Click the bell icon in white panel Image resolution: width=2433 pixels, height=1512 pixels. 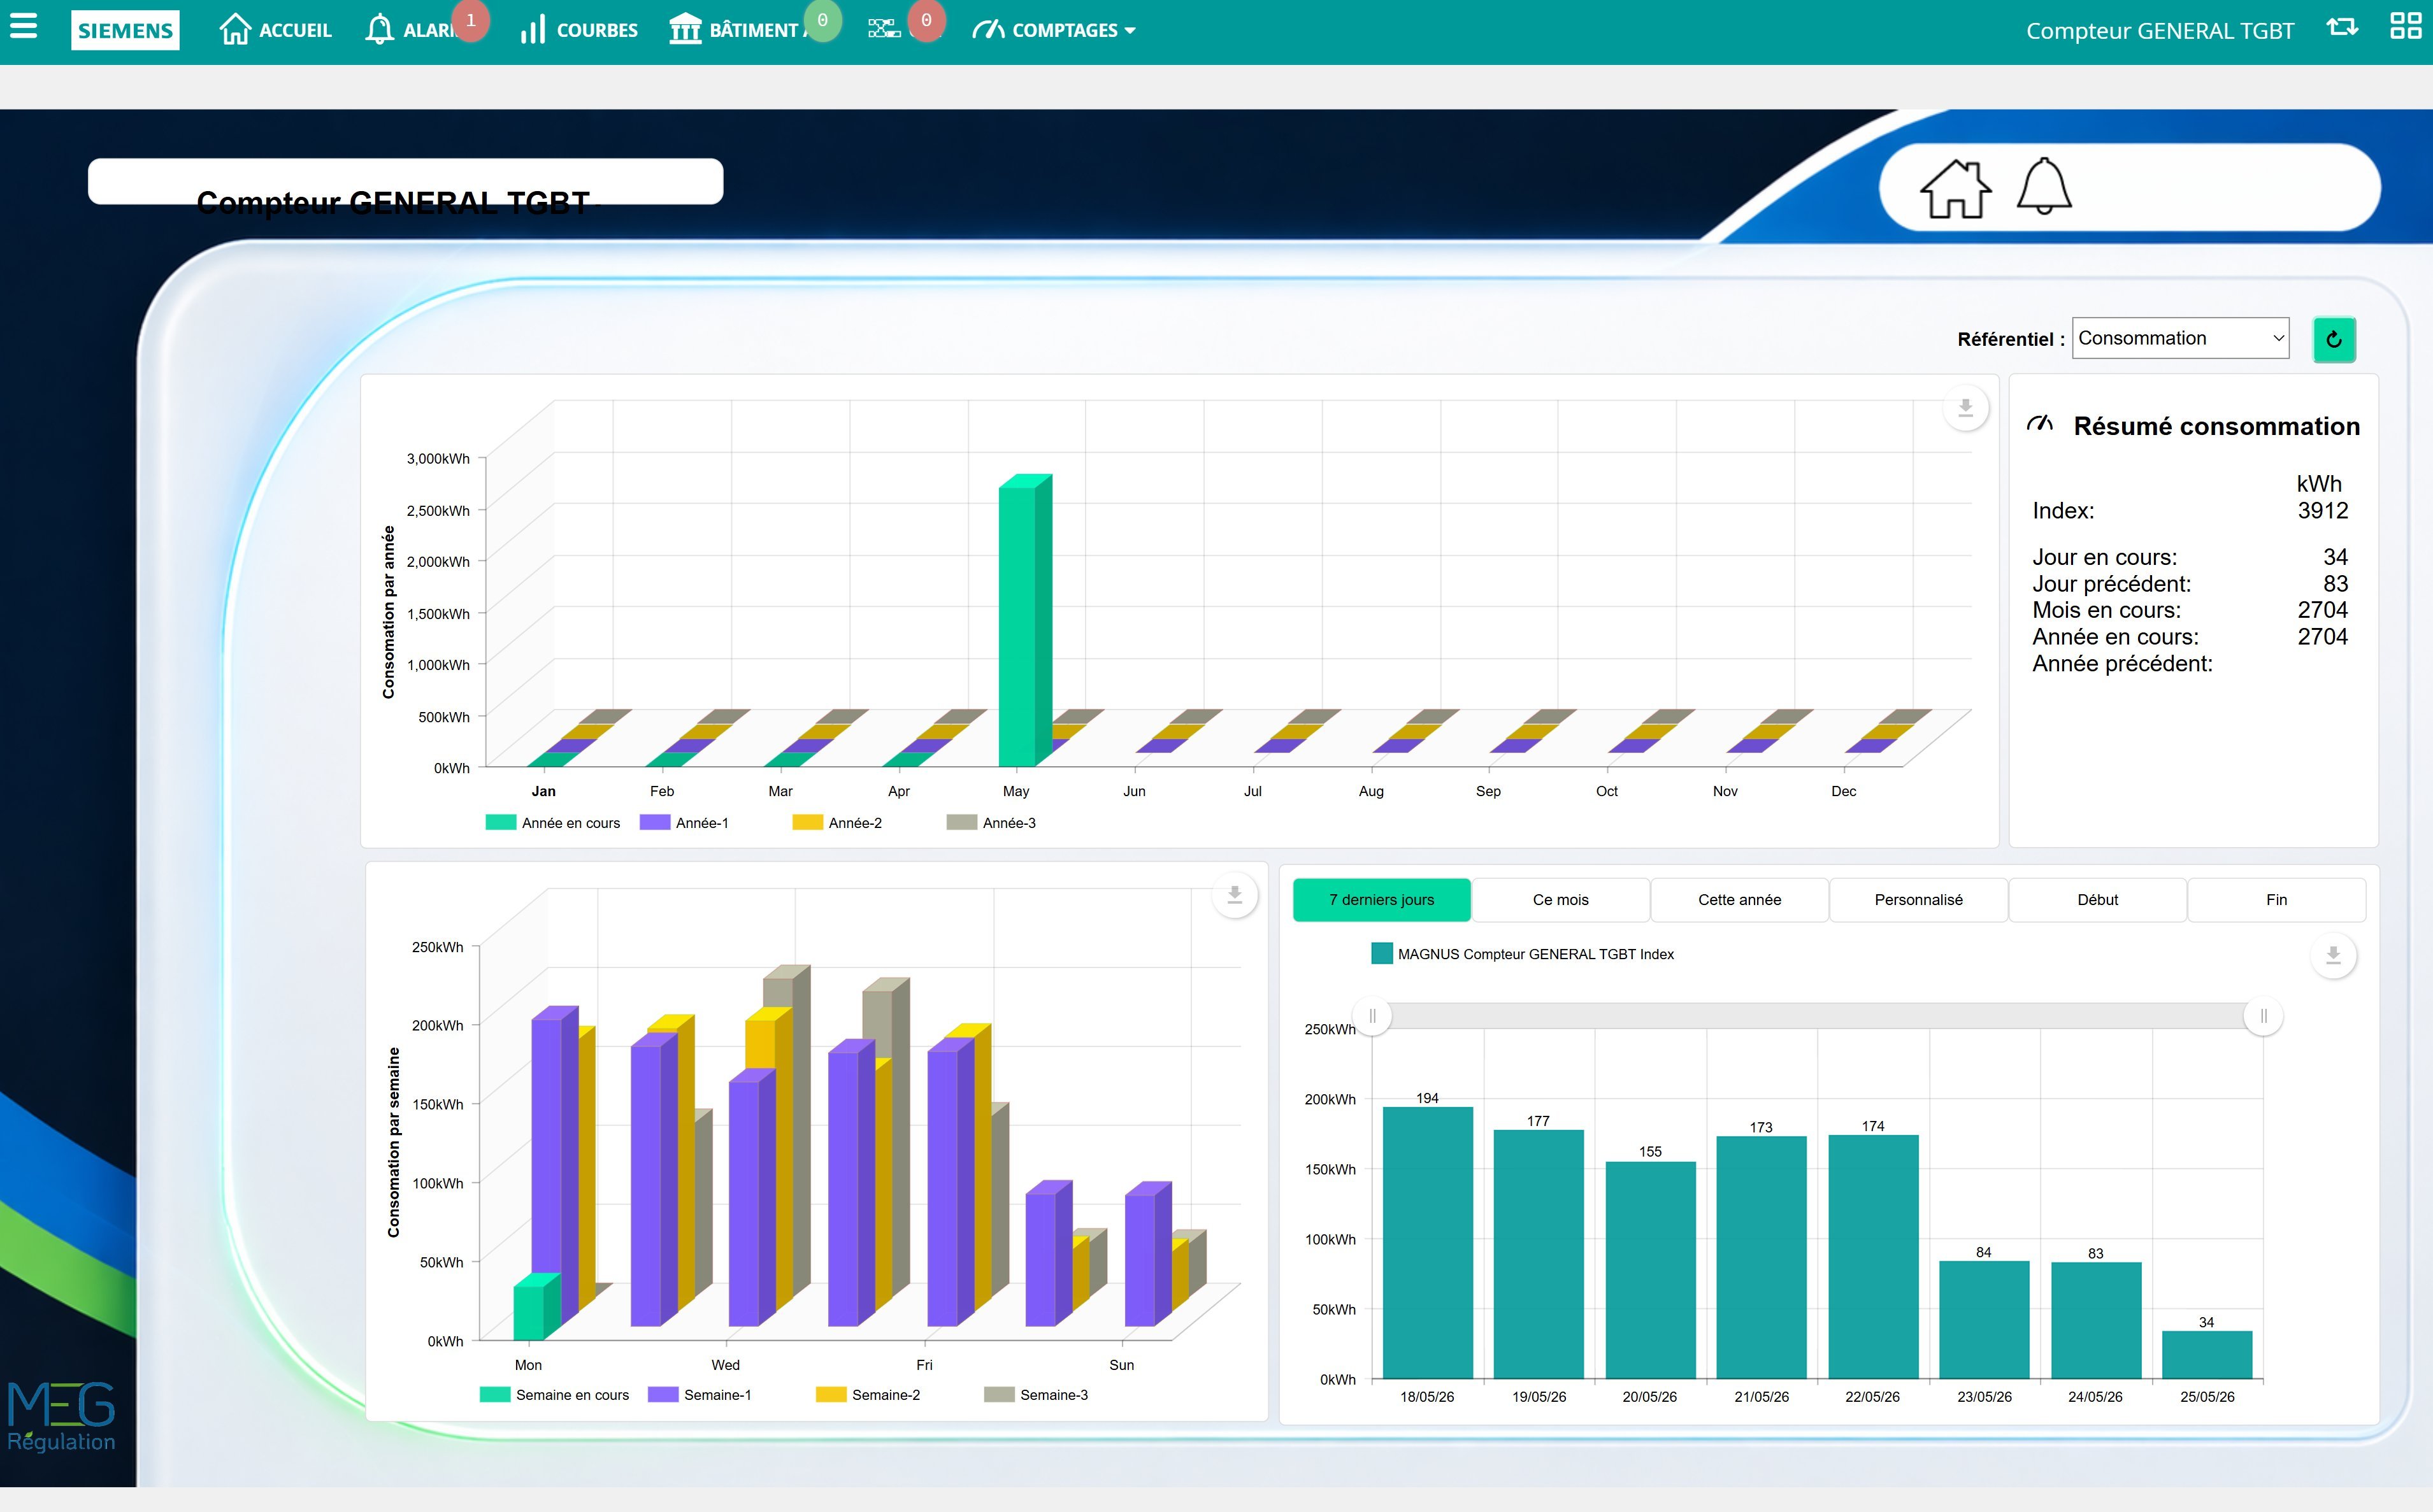pyautogui.click(x=2044, y=186)
